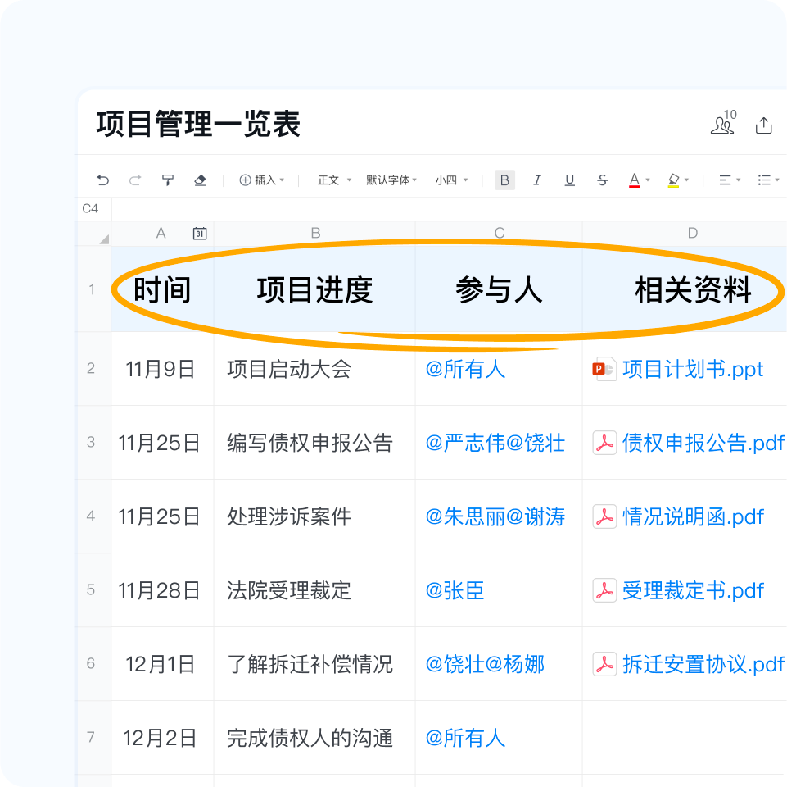Open the 正文 paragraph style menu
Screen dimensions: 787x787
coord(332,180)
